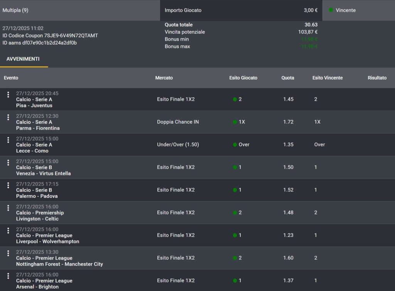
Task: Click the Mercato column header
Action: (x=164, y=78)
